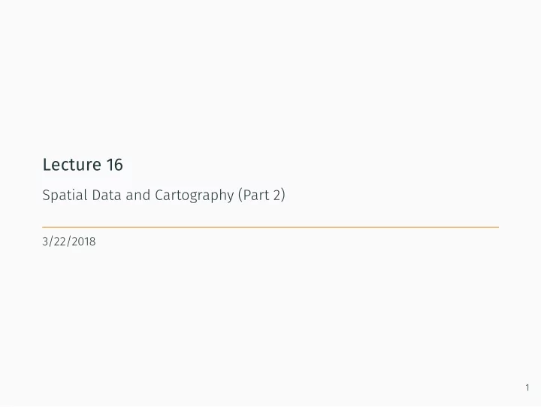
Task: Click the word "and" in the subtitle
Action: tap(138, 195)
